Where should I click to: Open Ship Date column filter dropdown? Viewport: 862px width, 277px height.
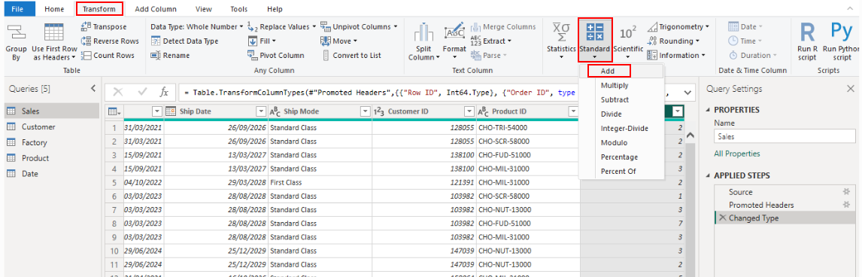(x=261, y=111)
